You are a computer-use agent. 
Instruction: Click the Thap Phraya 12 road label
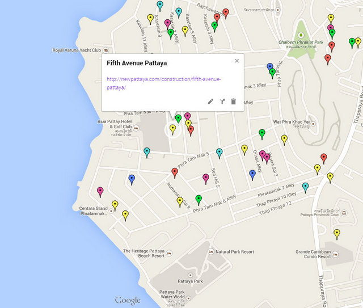coord(275,208)
